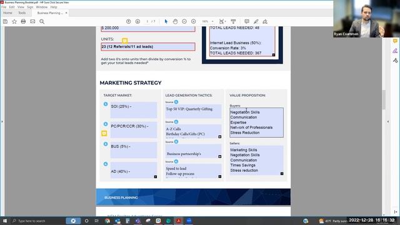Expand overflow in A-Z Calls field
This screenshot has height=225, width=400.
click(219, 137)
